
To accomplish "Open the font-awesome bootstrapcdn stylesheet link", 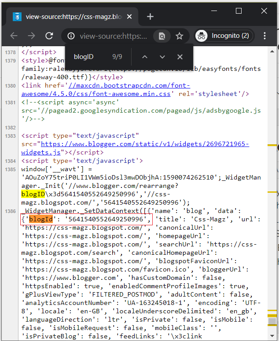I will click(106, 90).
